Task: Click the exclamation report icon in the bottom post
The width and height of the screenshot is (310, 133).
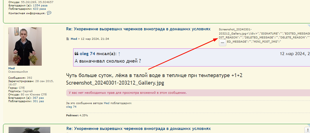Action: click(x=307, y=130)
